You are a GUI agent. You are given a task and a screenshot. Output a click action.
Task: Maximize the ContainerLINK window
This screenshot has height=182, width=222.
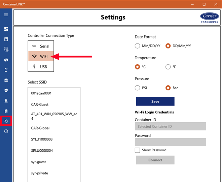click(x=204, y=4)
